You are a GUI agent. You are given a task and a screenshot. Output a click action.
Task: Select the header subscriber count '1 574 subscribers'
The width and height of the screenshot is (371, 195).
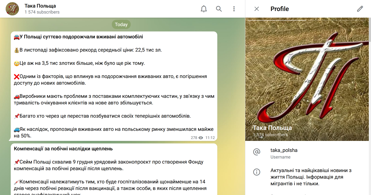coord(42,12)
